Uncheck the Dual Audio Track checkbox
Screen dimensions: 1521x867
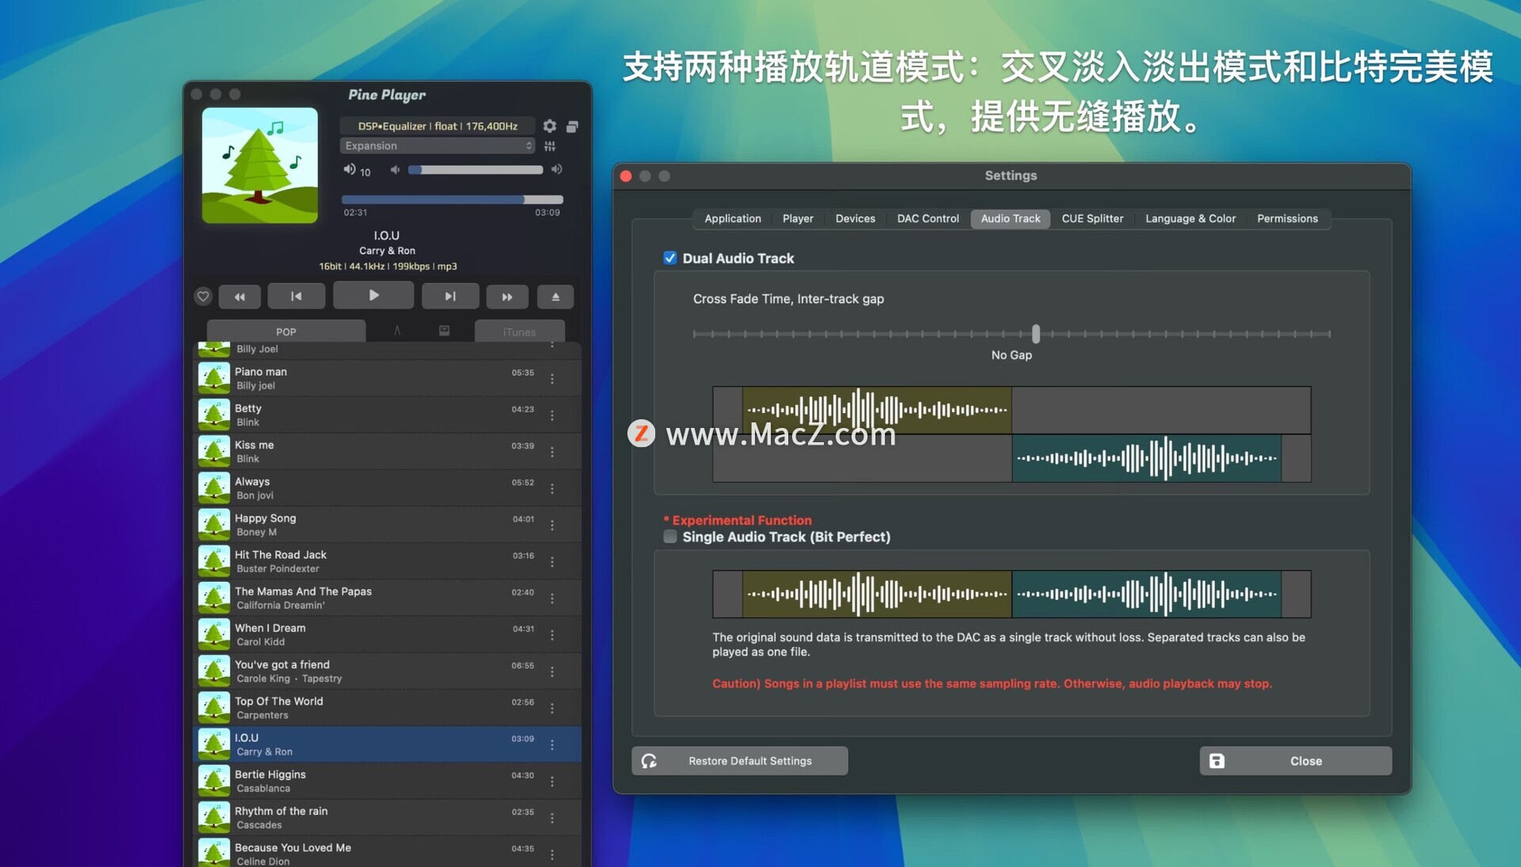point(670,258)
